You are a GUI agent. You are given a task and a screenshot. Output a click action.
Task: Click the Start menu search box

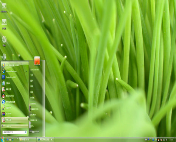(14, 132)
